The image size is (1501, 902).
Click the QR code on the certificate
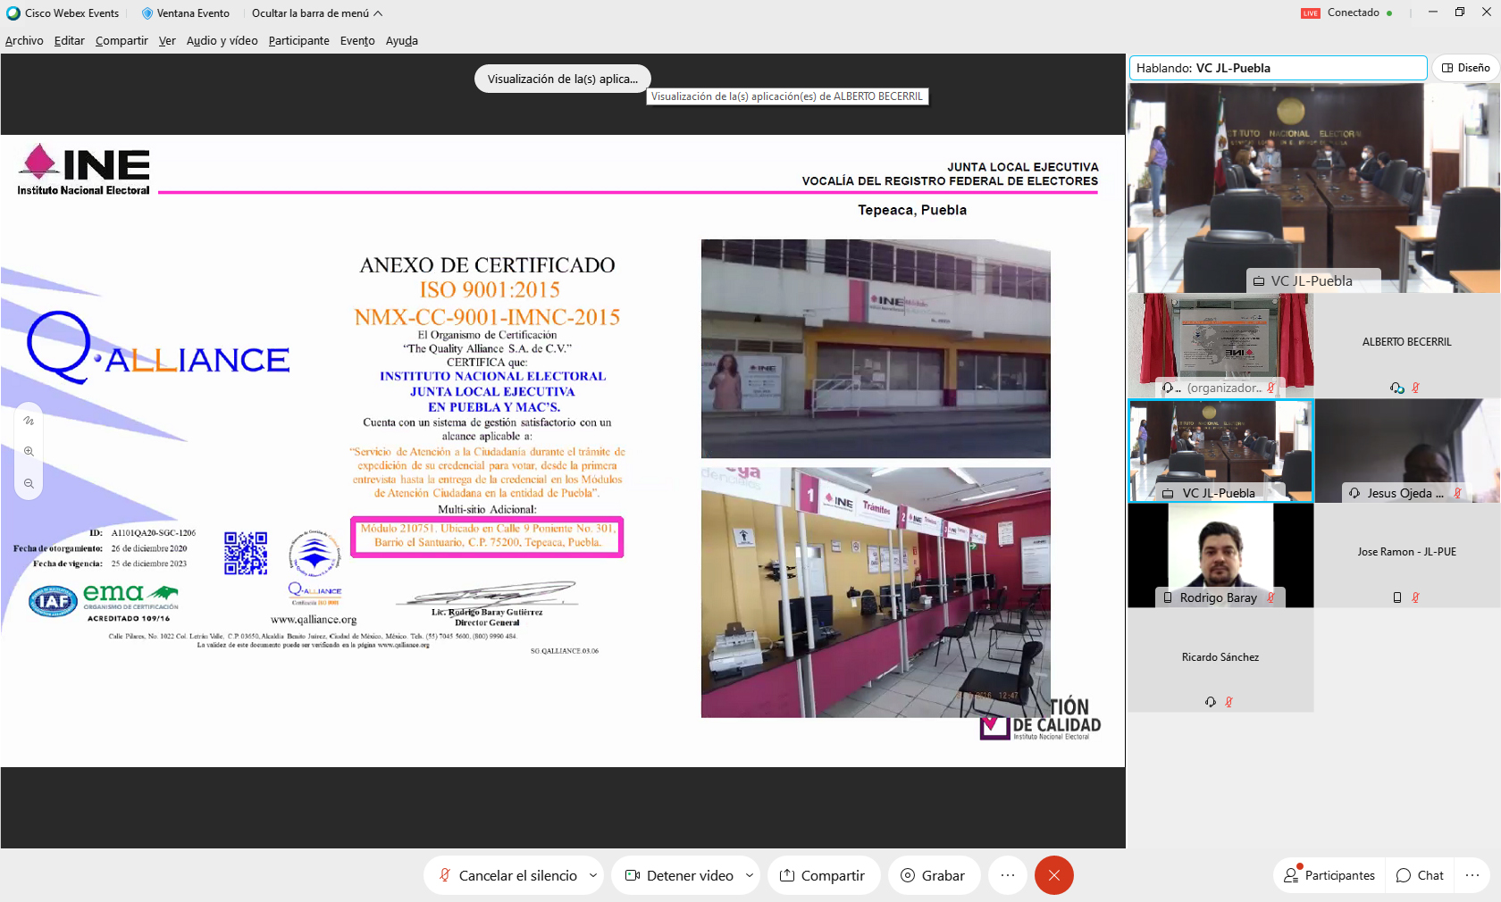[246, 553]
